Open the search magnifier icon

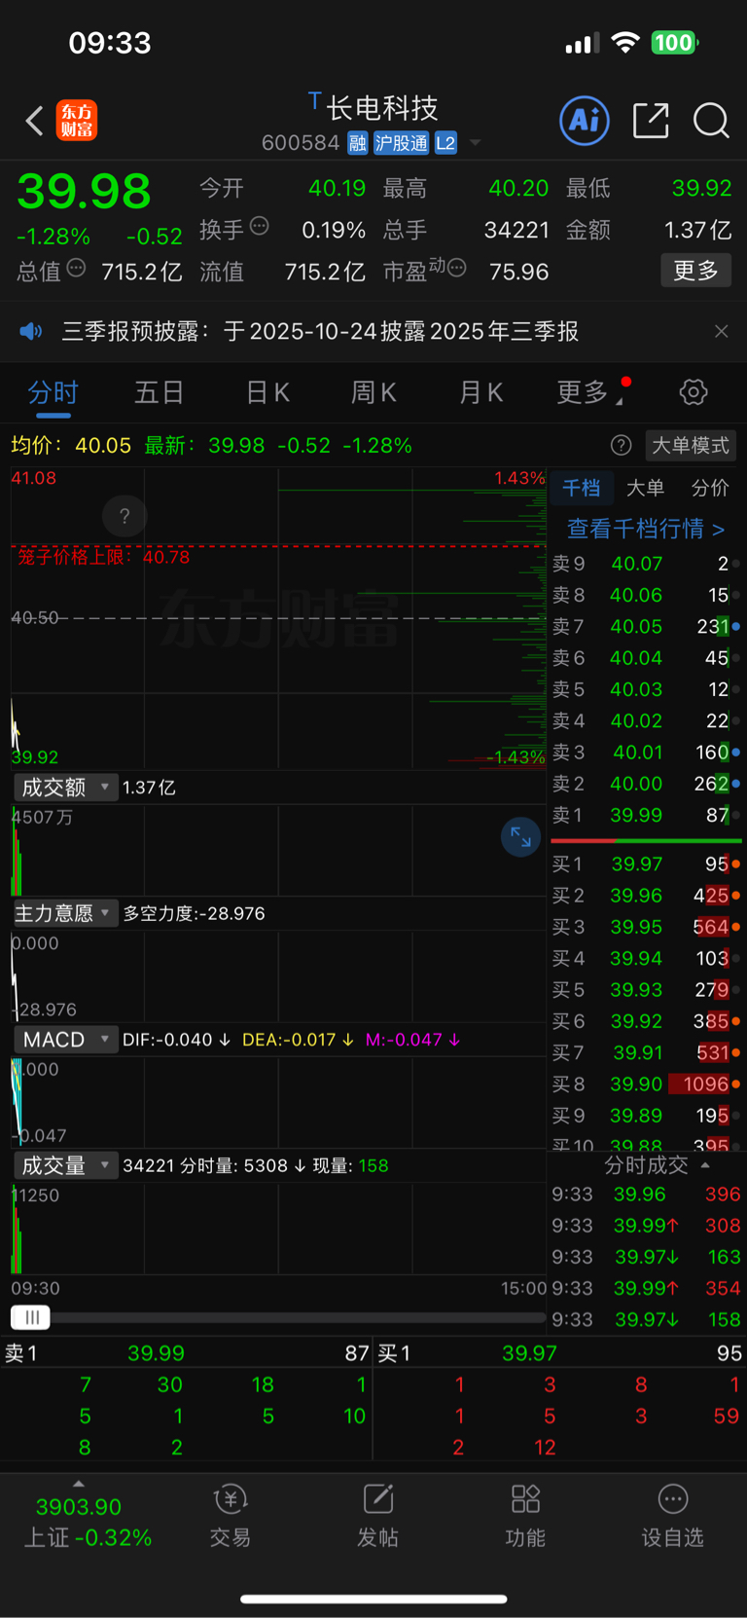tap(711, 121)
